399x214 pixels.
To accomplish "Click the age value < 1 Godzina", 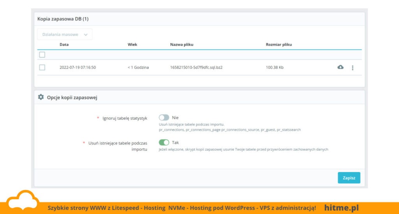I will 138,67.
